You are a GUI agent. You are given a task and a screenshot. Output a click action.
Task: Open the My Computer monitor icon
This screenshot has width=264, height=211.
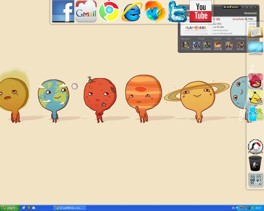(x=255, y=48)
